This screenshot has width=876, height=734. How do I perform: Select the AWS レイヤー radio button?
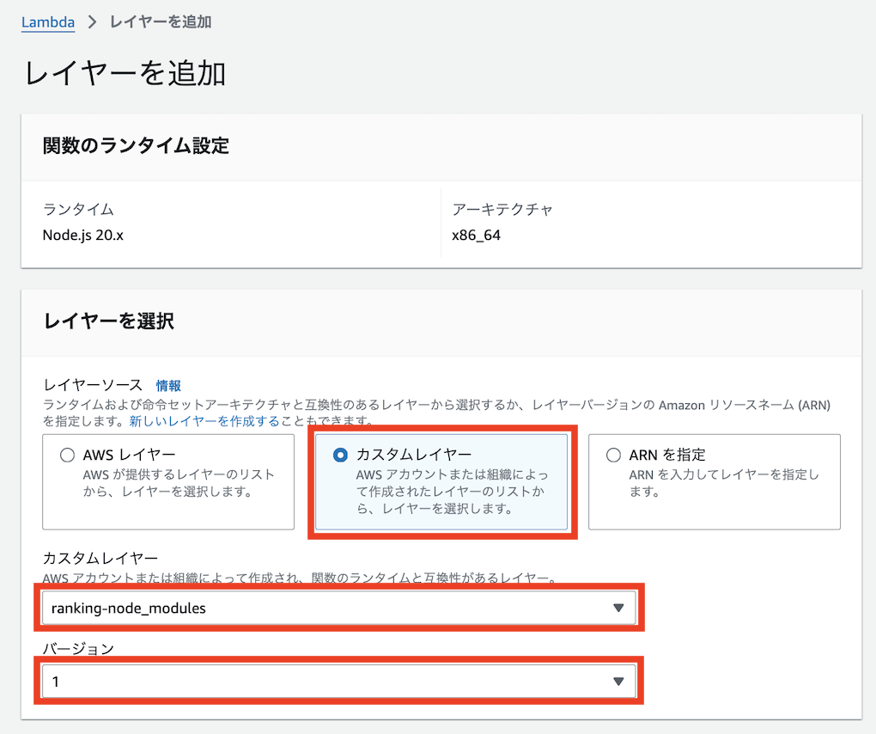pos(67,456)
